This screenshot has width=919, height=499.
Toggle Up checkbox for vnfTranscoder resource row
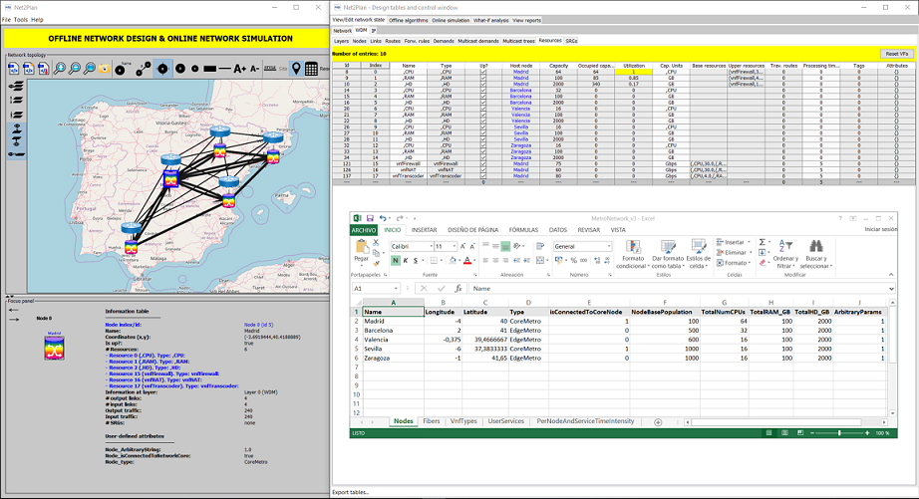click(483, 175)
